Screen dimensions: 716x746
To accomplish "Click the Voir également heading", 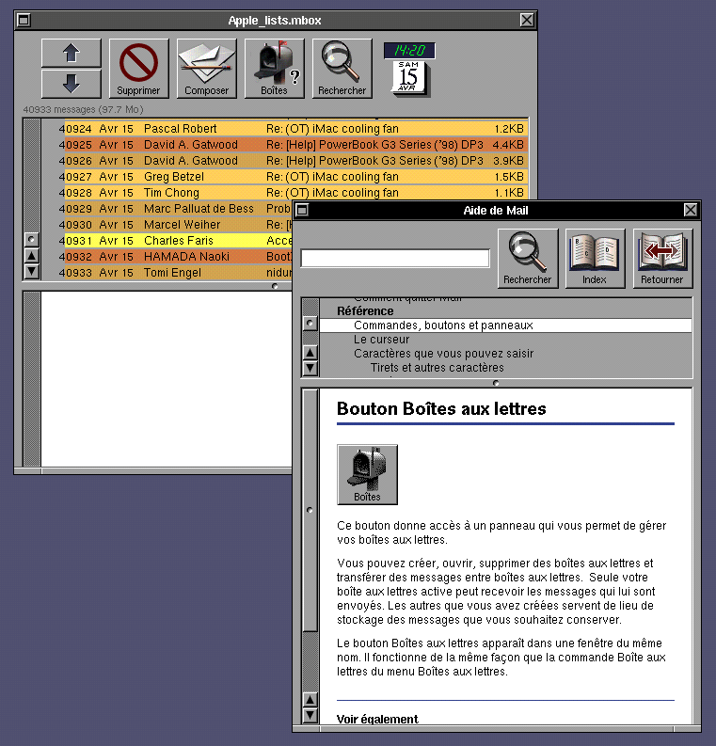I will [x=377, y=719].
